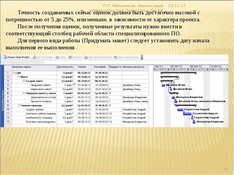Click Gantt bar labeled Менеджер Владислав in row 13
234x175 pixels.
[x=194, y=122]
